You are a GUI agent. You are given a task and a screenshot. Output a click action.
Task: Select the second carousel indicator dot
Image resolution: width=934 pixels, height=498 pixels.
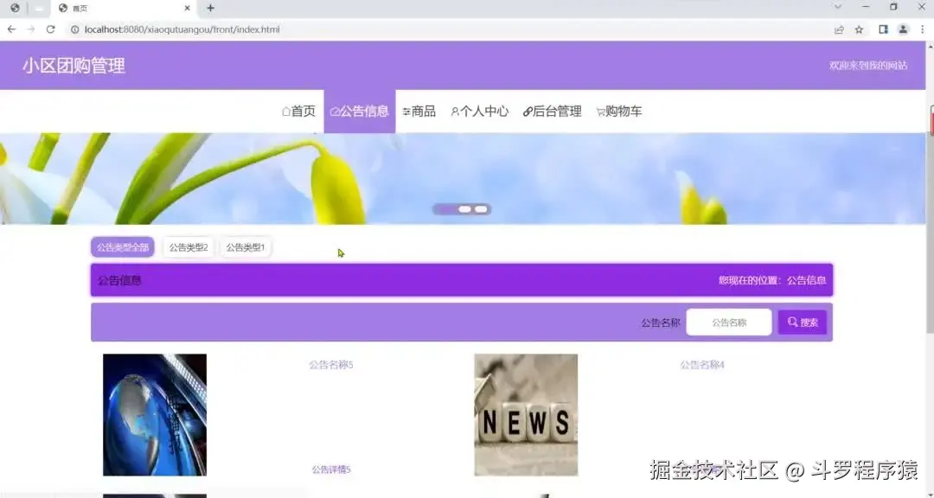pyautogui.click(x=464, y=209)
